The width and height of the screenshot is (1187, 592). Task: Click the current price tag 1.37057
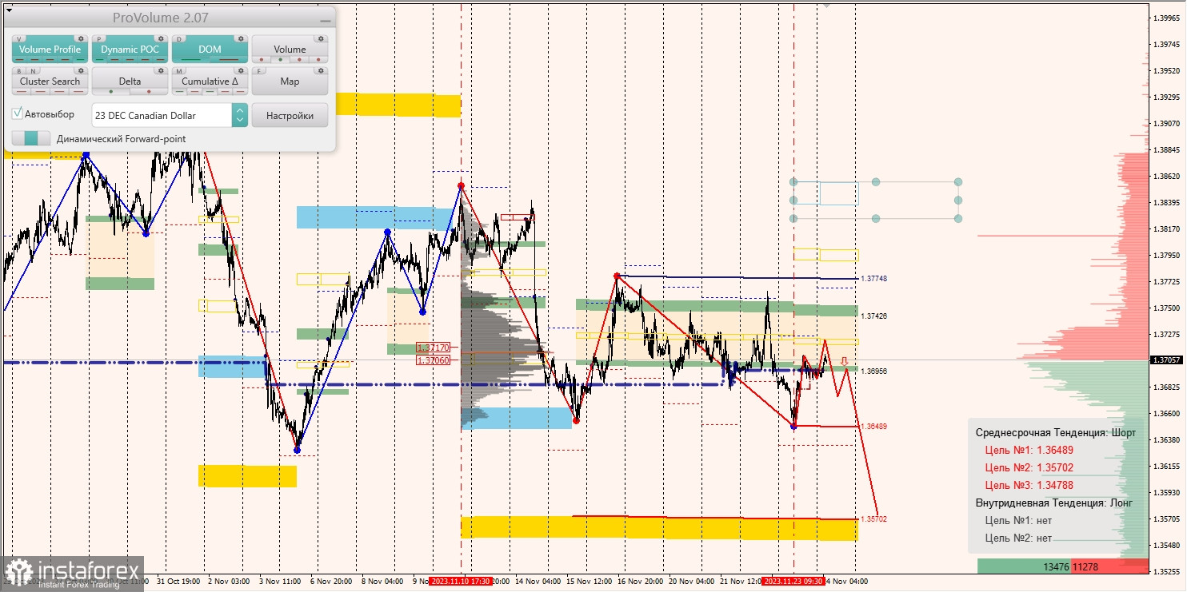[1166, 360]
